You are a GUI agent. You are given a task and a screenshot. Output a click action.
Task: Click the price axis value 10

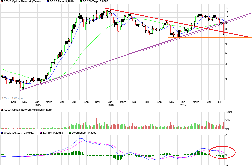click(x=227, y=18)
